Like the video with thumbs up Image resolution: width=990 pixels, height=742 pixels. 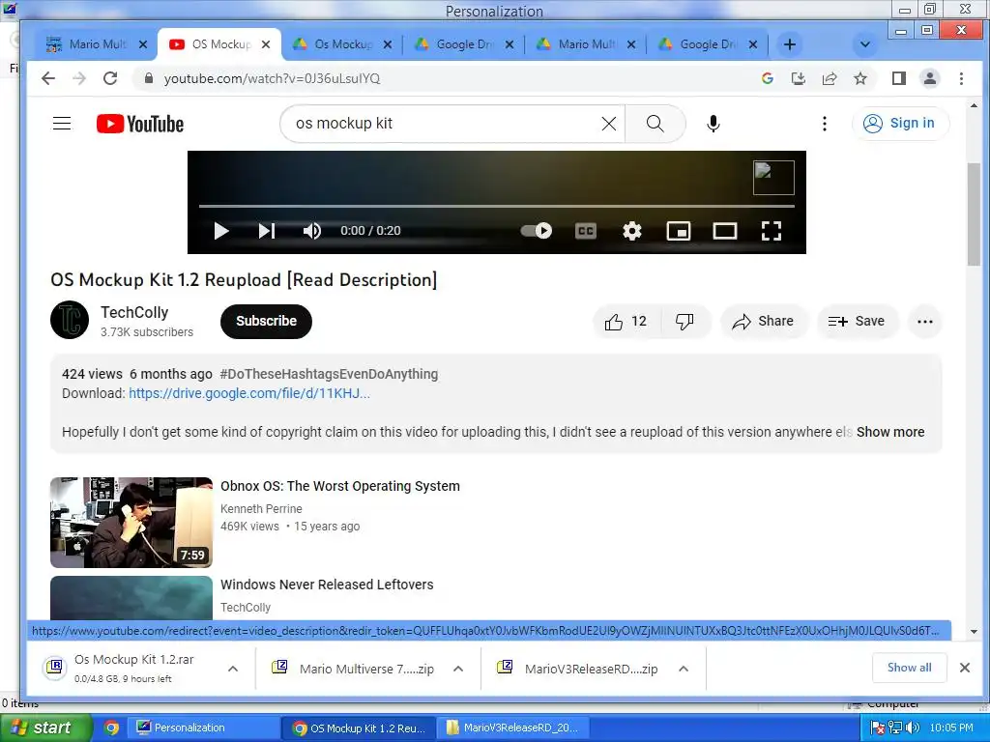click(x=626, y=321)
